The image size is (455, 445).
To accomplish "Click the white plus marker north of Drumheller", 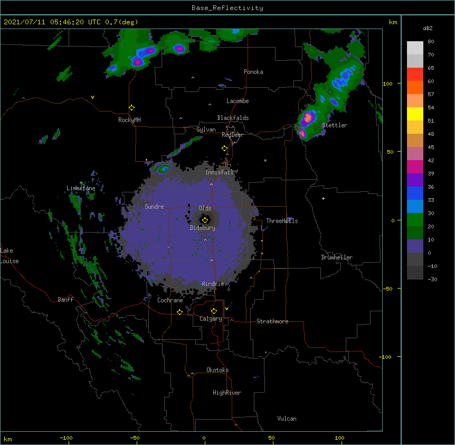I will tap(323, 198).
